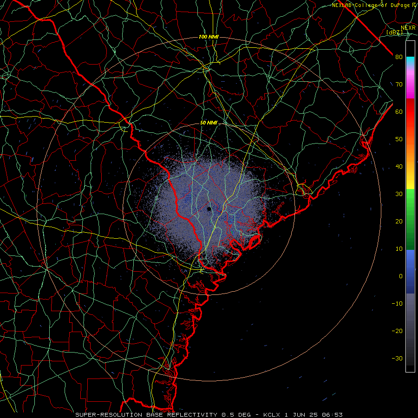The image size is (418, 418).
Task: Click the 0 value on the dBZ scale
Action: 401,276
